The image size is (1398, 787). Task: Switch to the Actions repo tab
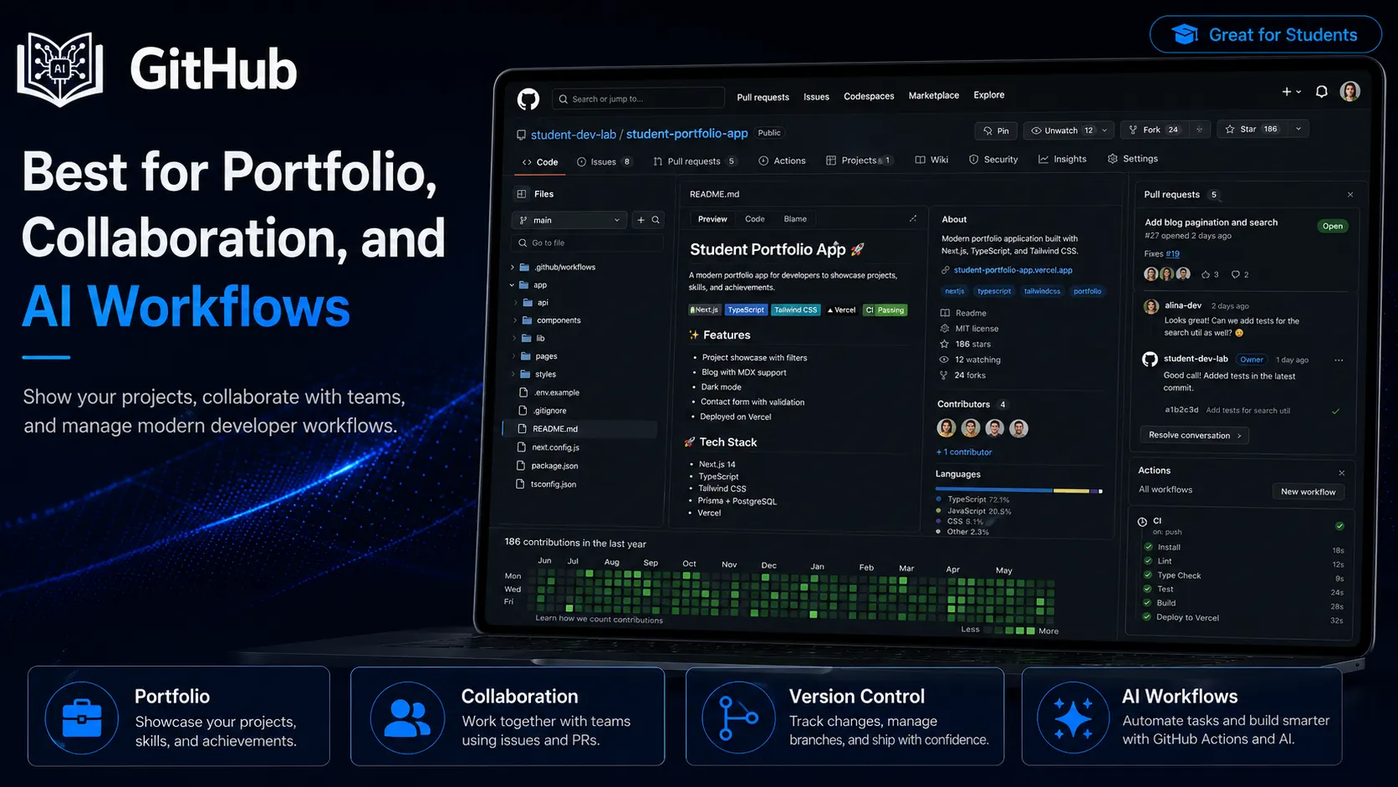tap(782, 161)
